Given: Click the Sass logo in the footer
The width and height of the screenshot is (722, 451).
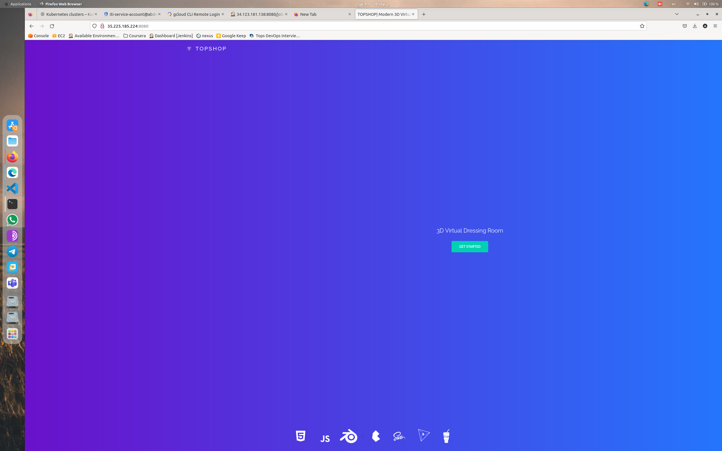Looking at the screenshot, I should 399,436.
